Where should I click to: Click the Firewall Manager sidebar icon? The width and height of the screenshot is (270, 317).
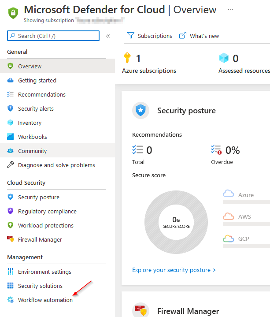pos(10,239)
